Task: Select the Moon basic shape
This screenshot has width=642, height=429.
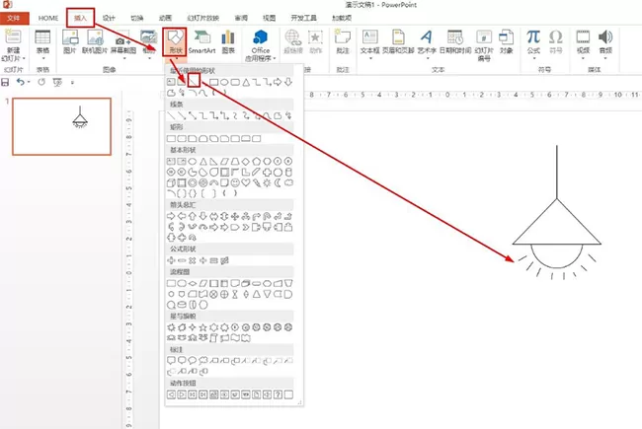Action: point(278,182)
